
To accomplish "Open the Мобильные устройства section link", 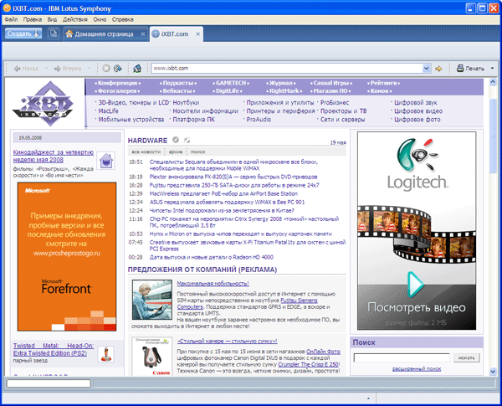I will tap(131, 120).
